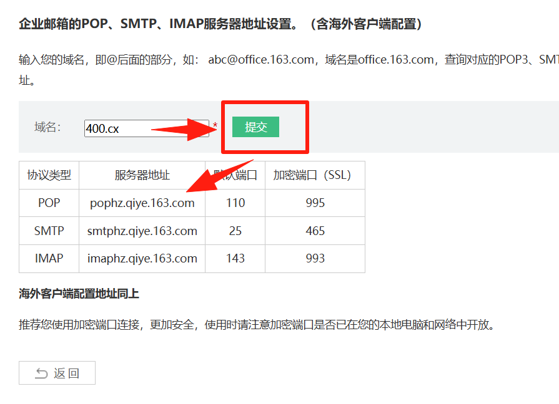Click the 海外客户端配置地址同上 heading
This screenshot has height=404, width=559.
click(79, 294)
